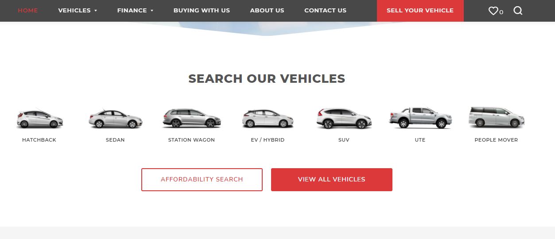Pick the EV / Hybrid car image
555x239 pixels.
click(x=268, y=119)
